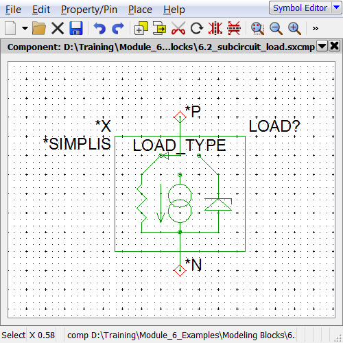Viewport: 343px width, 343px height.
Task: Select the red P pin marker
Action: point(180,117)
